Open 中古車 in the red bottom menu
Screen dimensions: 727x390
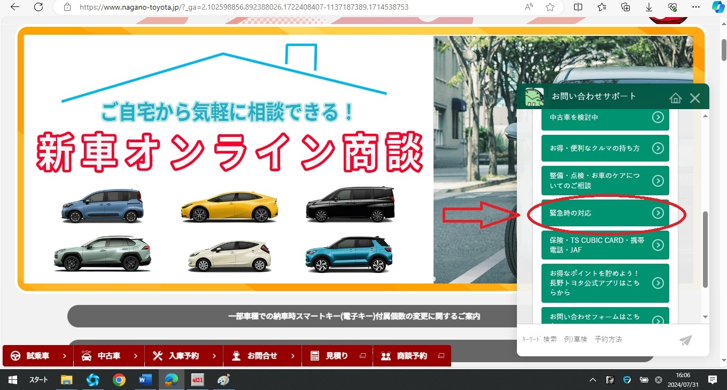[x=109, y=356]
